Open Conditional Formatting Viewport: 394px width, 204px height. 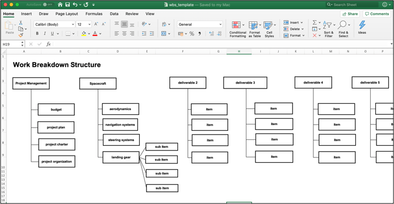[x=238, y=29]
